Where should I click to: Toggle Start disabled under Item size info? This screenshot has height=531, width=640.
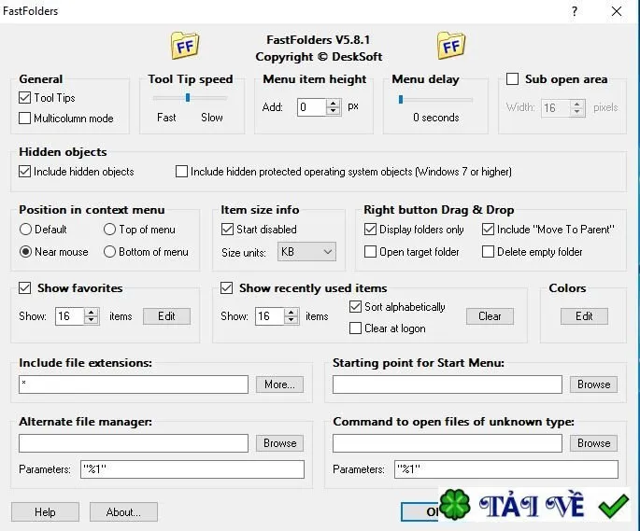(x=227, y=230)
